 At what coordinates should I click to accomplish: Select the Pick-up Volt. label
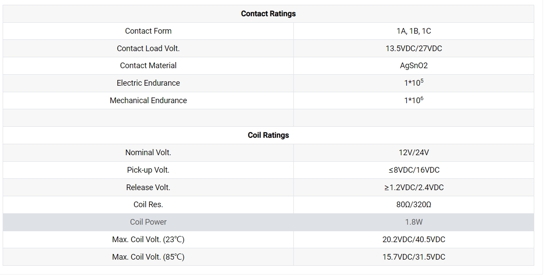coord(148,170)
